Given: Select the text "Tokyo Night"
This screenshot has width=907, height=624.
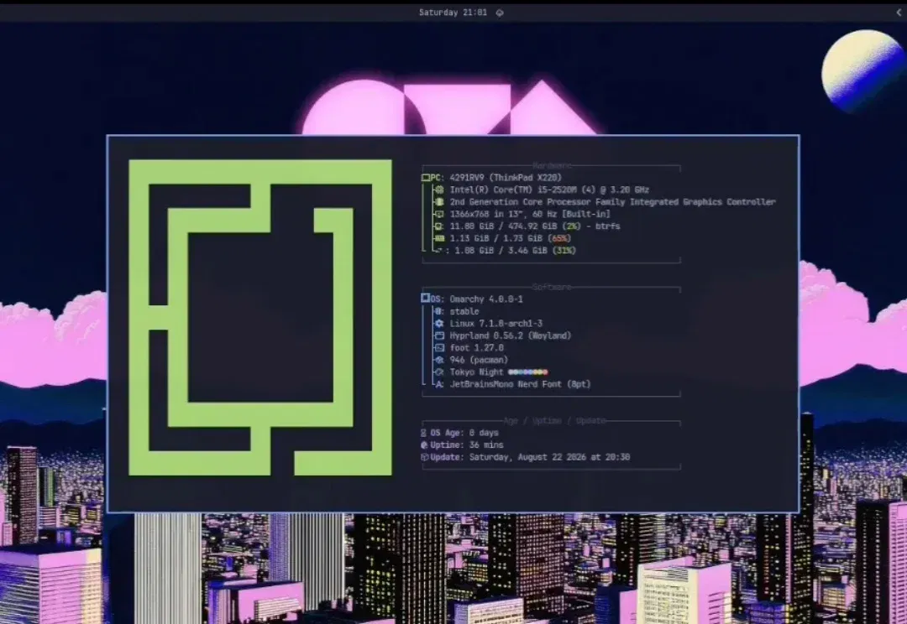Looking at the screenshot, I should [x=477, y=372].
